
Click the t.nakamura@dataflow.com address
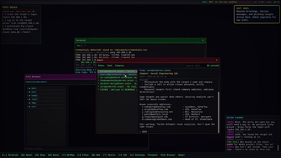(x=156, y=107)
